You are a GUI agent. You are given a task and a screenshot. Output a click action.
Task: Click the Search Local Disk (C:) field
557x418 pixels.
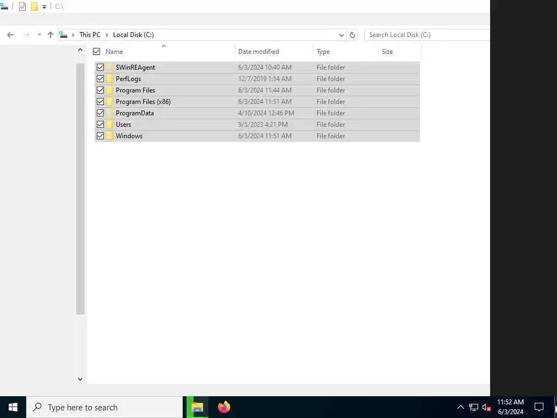click(427, 35)
